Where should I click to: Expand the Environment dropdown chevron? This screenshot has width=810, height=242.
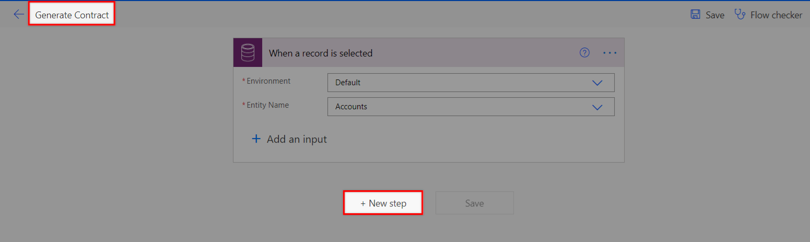(x=597, y=83)
